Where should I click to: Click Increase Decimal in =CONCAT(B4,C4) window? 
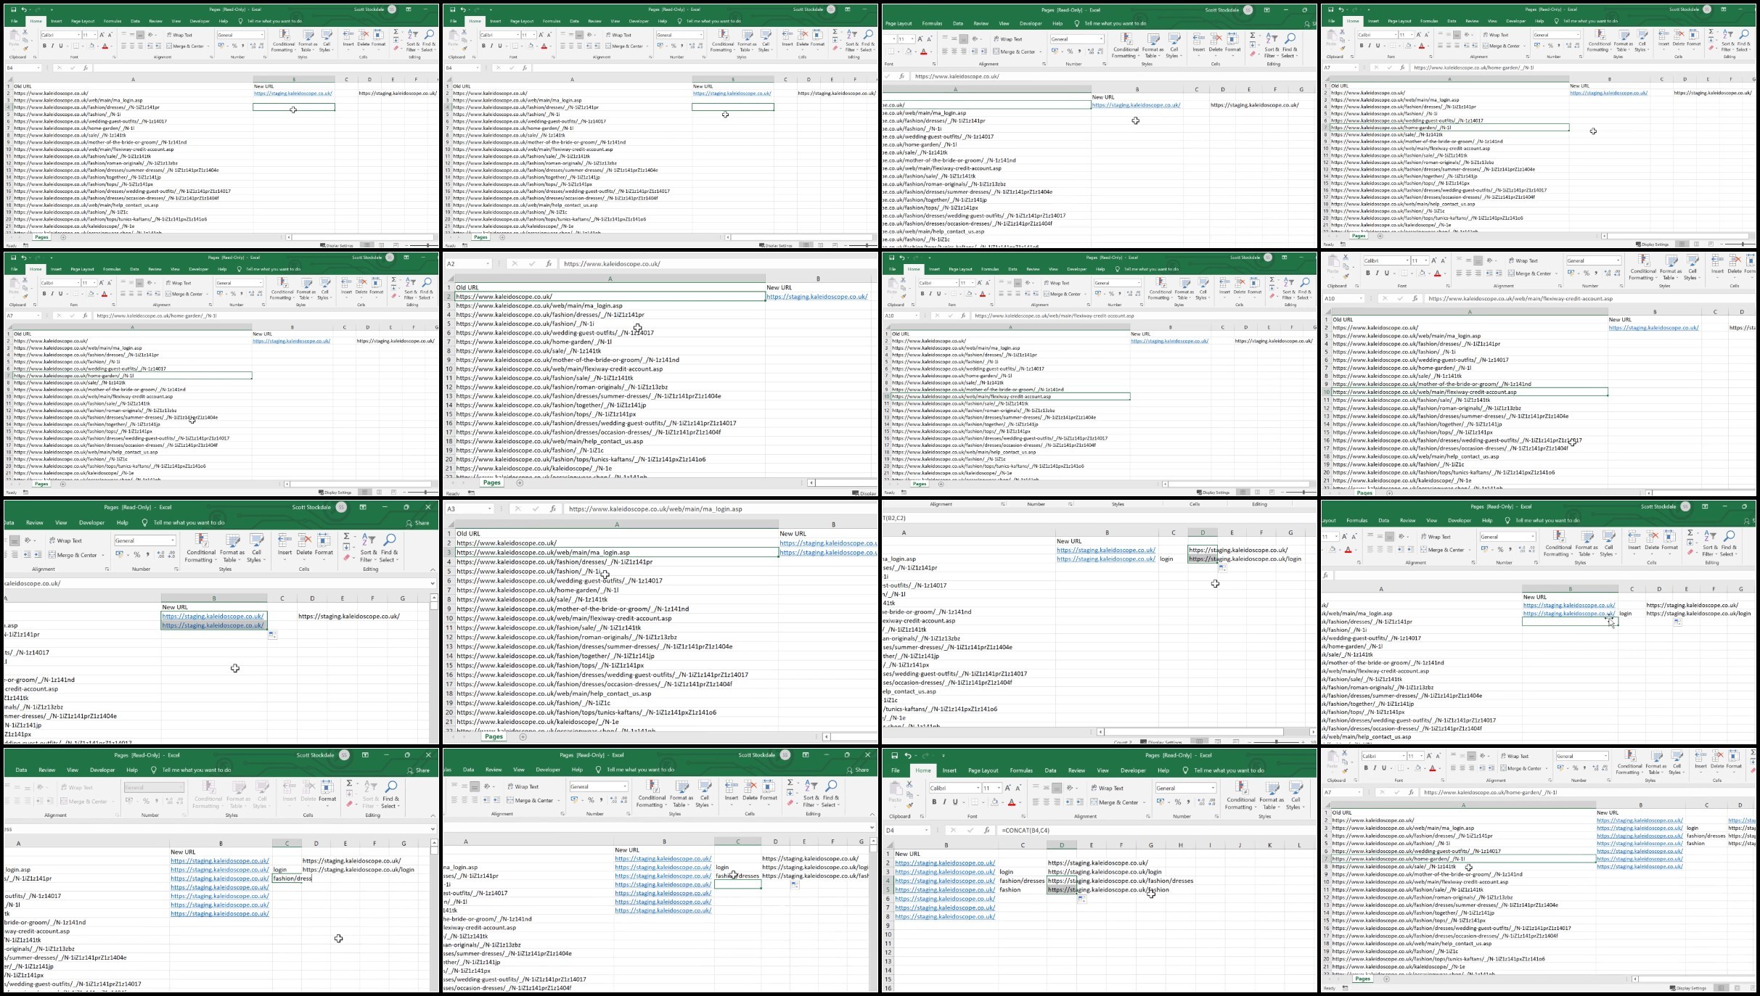click(1201, 802)
